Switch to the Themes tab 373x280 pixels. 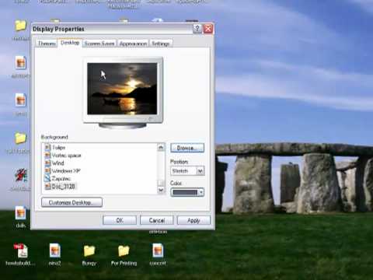pos(47,44)
